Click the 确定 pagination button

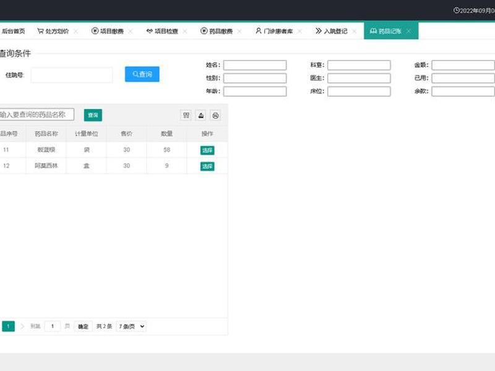pyautogui.click(x=84, y=326)
